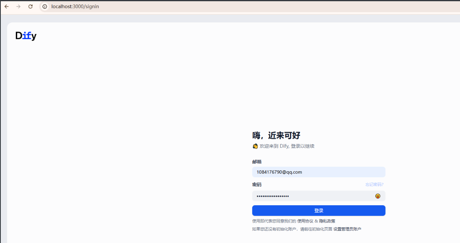The image size is (460, 243).
Task: Click the 欢迎来到 Dify, 登录以继续 subtitle
Action: (x=287, y=146)
